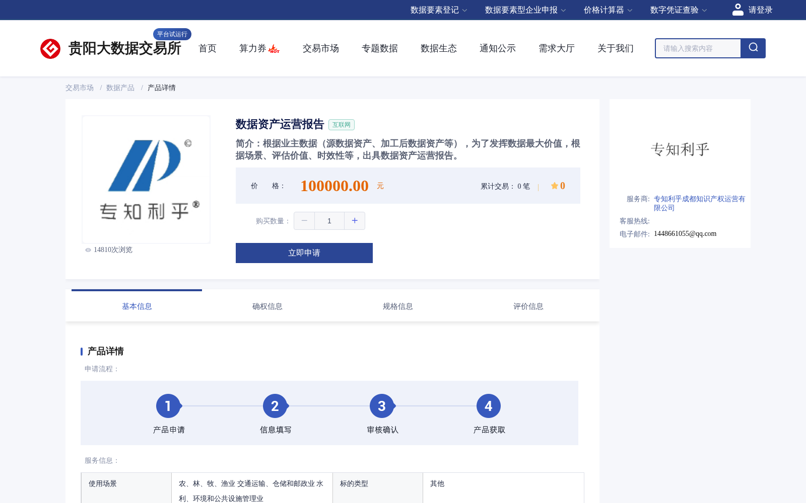Click email address 1448661055@qq.com
The height and width of the screenshot is (503, 806).
point(685,233)
